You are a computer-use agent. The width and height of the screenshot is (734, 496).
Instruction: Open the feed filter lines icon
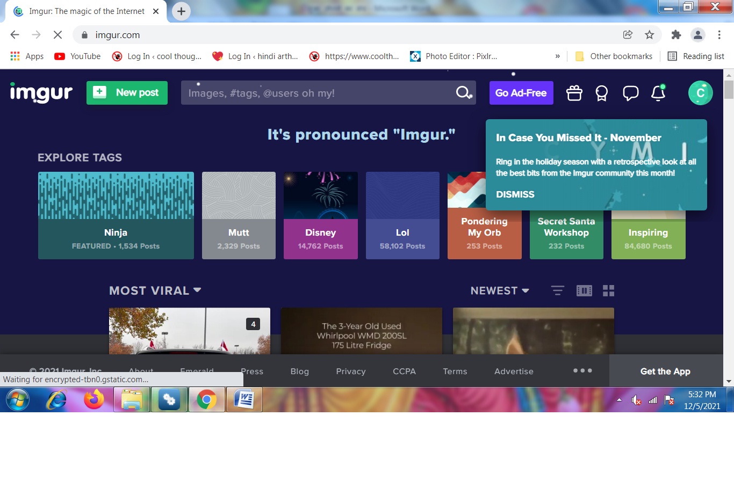click(x=558, y=290)
